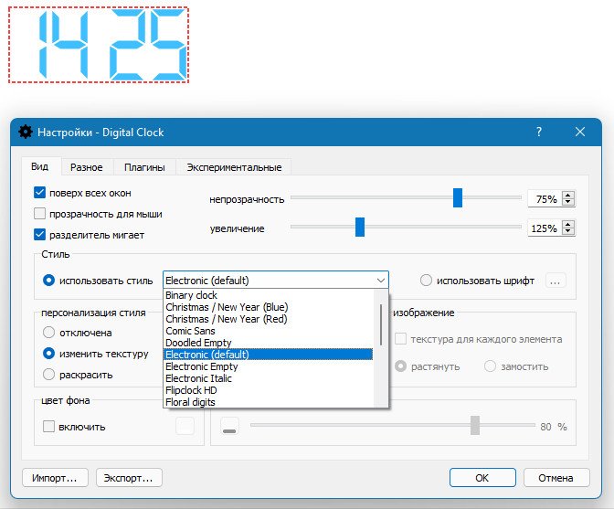Open the Экспериментальные tab

(234, 167)
